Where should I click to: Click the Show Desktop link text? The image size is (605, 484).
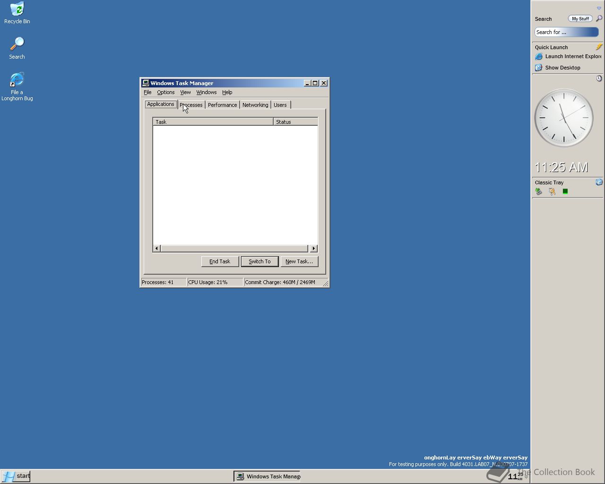coord(562,68)
